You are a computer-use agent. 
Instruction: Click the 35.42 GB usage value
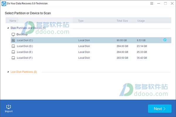coord(142,58)
